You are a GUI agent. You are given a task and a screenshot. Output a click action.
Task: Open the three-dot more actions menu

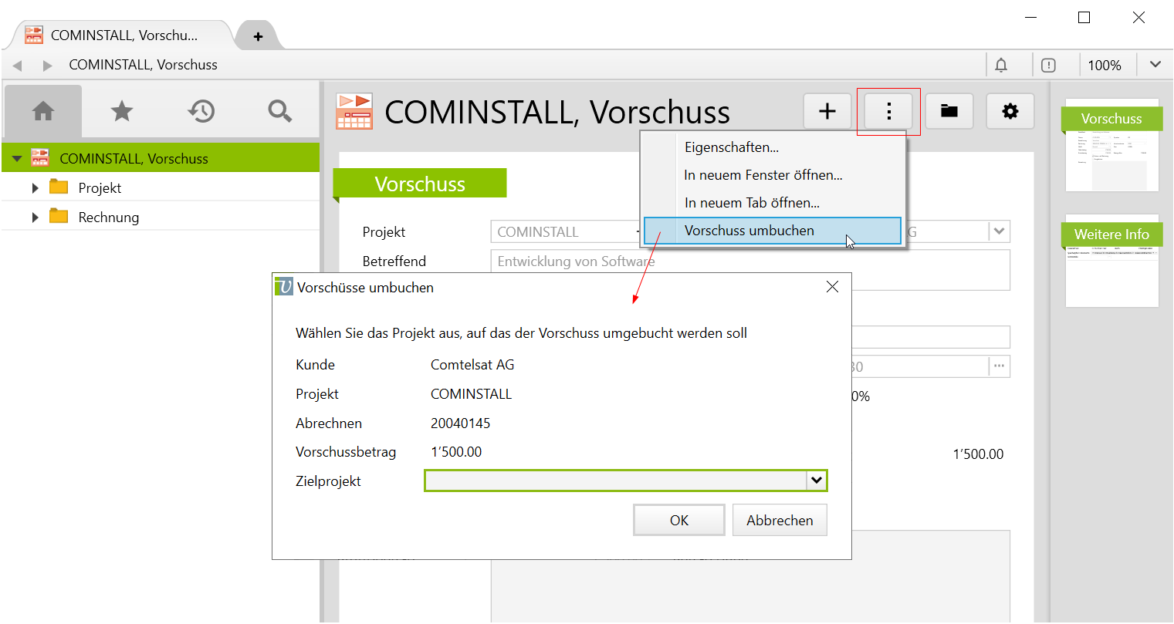888,112
